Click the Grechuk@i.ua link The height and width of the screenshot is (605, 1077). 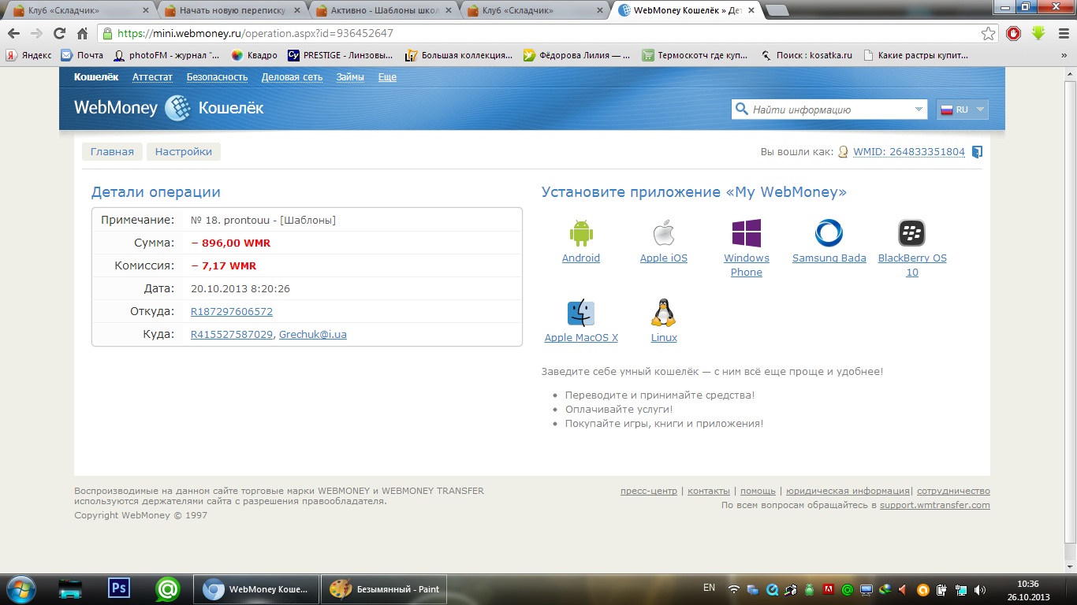click(313, 335)
